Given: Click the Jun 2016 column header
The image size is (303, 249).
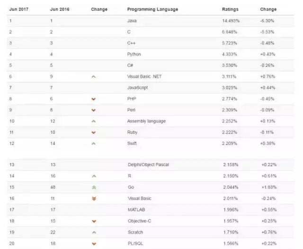Looking at the screenshot, I should (60, 9).
